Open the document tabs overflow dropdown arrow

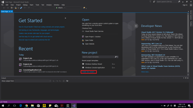pyautogui.click(x=188, y=12)
